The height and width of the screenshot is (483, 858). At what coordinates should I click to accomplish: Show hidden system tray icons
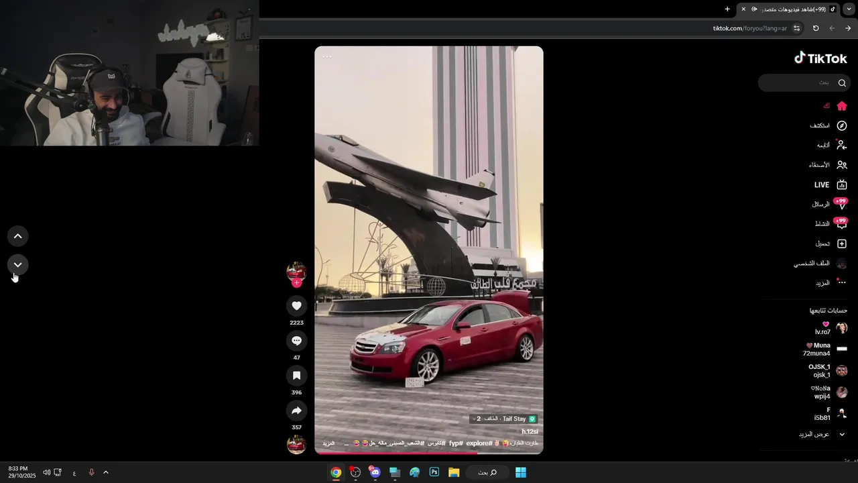point(106,473)
